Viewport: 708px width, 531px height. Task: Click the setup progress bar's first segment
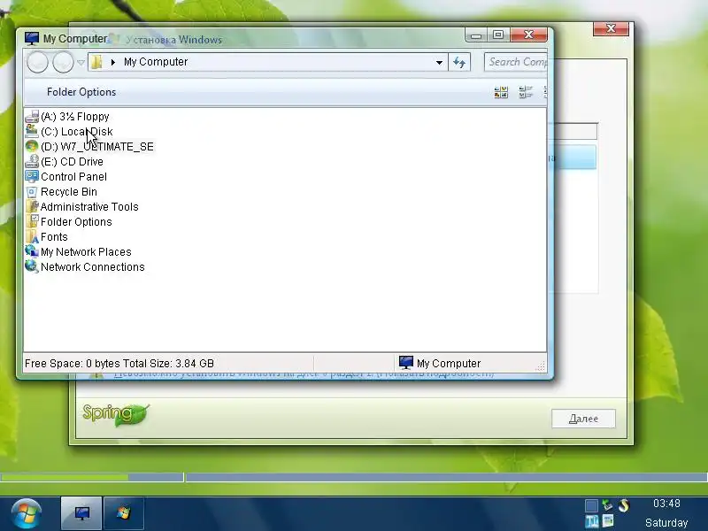[x=92, y=477]
